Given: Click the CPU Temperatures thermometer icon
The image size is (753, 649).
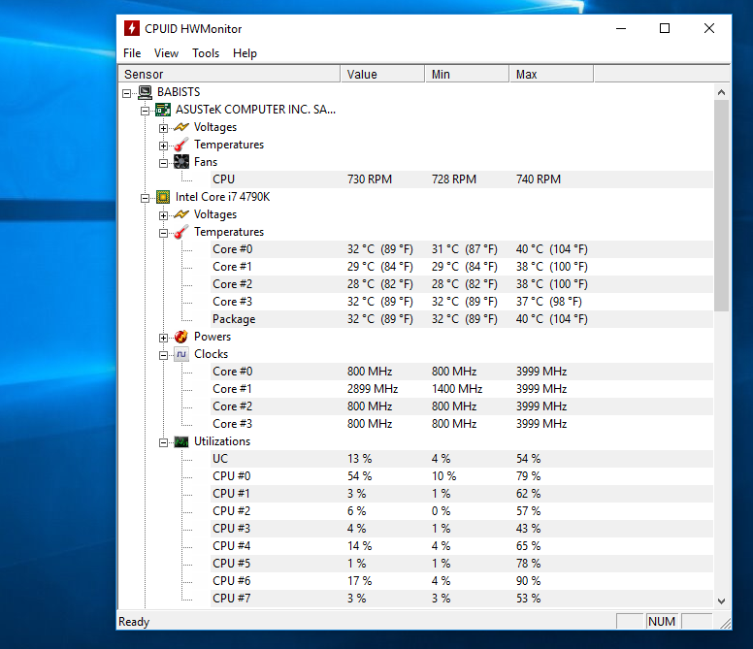Looking at the screenshot, I should [181, 232].
